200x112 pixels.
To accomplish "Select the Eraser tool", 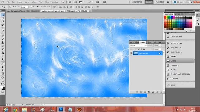I will (3, 49).
